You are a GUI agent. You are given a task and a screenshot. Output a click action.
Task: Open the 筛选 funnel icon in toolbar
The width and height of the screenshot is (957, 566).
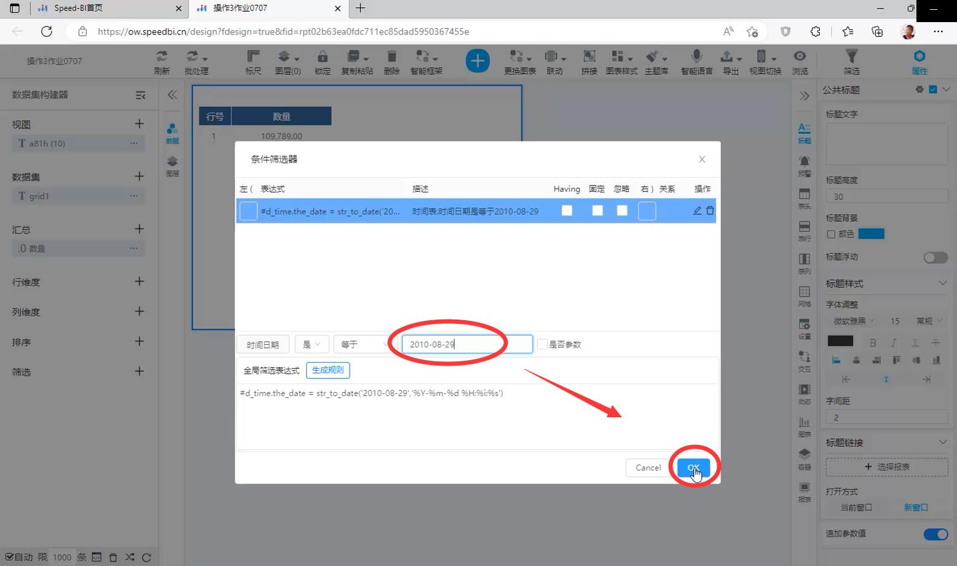(851, 57)
